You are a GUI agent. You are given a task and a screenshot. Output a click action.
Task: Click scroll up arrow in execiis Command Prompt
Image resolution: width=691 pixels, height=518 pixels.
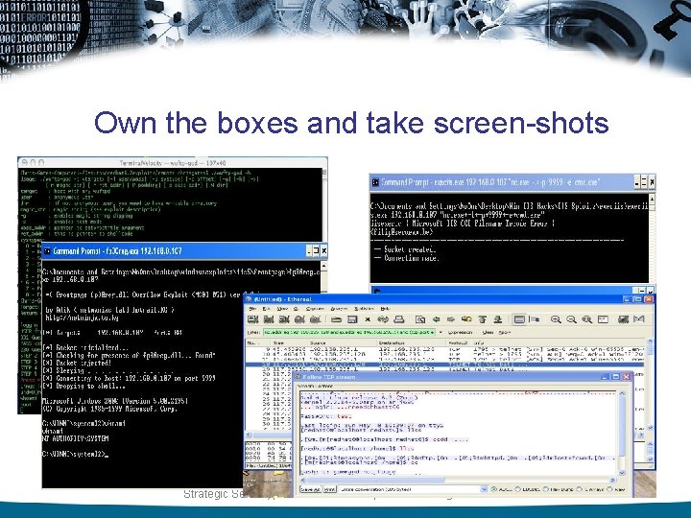click(652, 199)
